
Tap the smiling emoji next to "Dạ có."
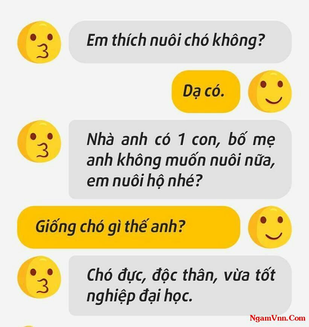(x=270, y=91)
